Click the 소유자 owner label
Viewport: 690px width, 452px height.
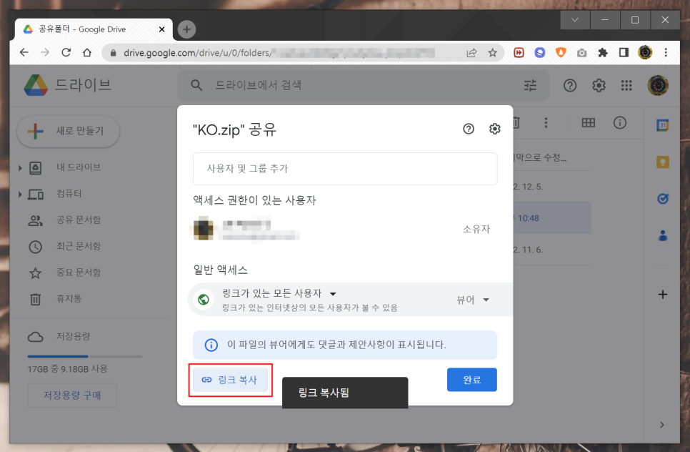(x=476, y=229)
